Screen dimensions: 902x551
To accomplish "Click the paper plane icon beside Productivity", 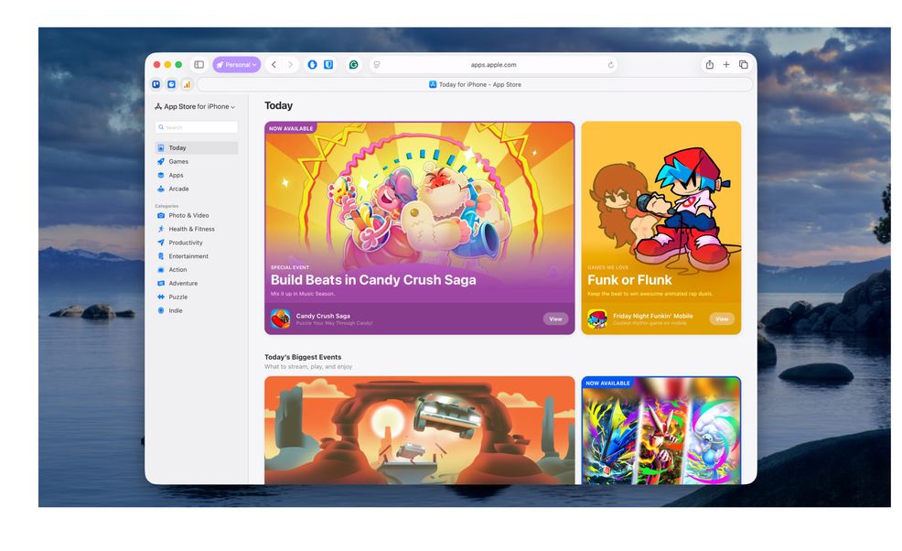I will [x=161, y=243].
